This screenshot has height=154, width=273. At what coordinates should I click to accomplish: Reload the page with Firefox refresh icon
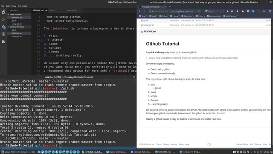point(199,12)
